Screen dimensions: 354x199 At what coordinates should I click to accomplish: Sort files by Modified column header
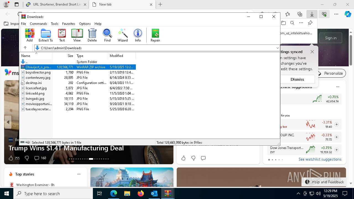coord(122,56)
